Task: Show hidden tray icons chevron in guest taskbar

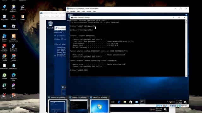Action: point(168,102)
